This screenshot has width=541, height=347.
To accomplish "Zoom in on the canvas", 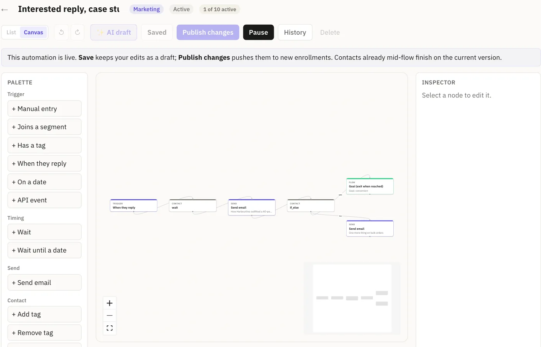I will click(x=110, y=303).
